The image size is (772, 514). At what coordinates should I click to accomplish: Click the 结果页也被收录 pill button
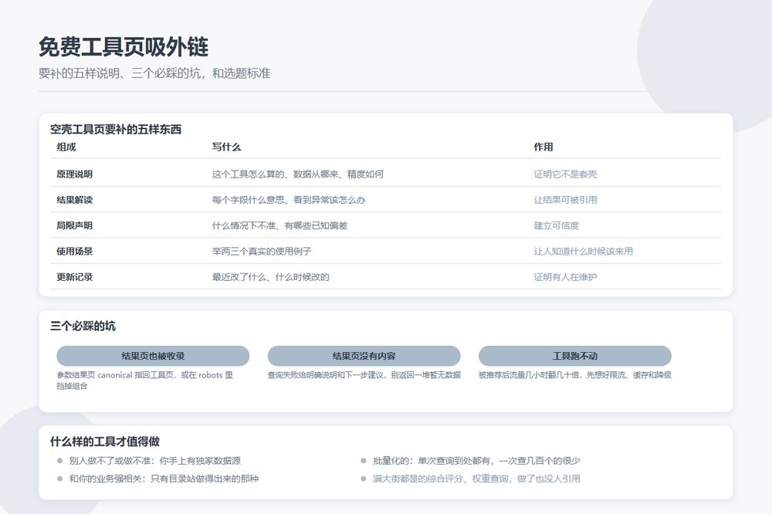(x=153, y=356)
